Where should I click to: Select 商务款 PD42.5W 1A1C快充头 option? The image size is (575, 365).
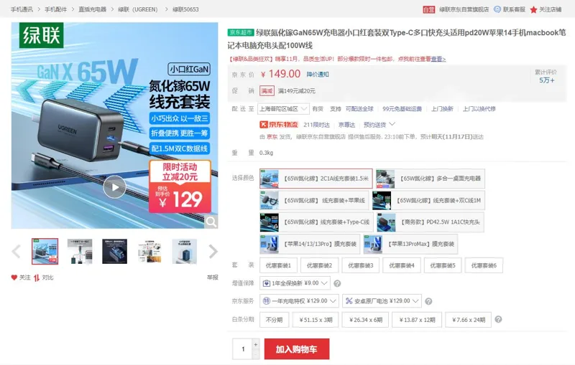tap(430, 222)
